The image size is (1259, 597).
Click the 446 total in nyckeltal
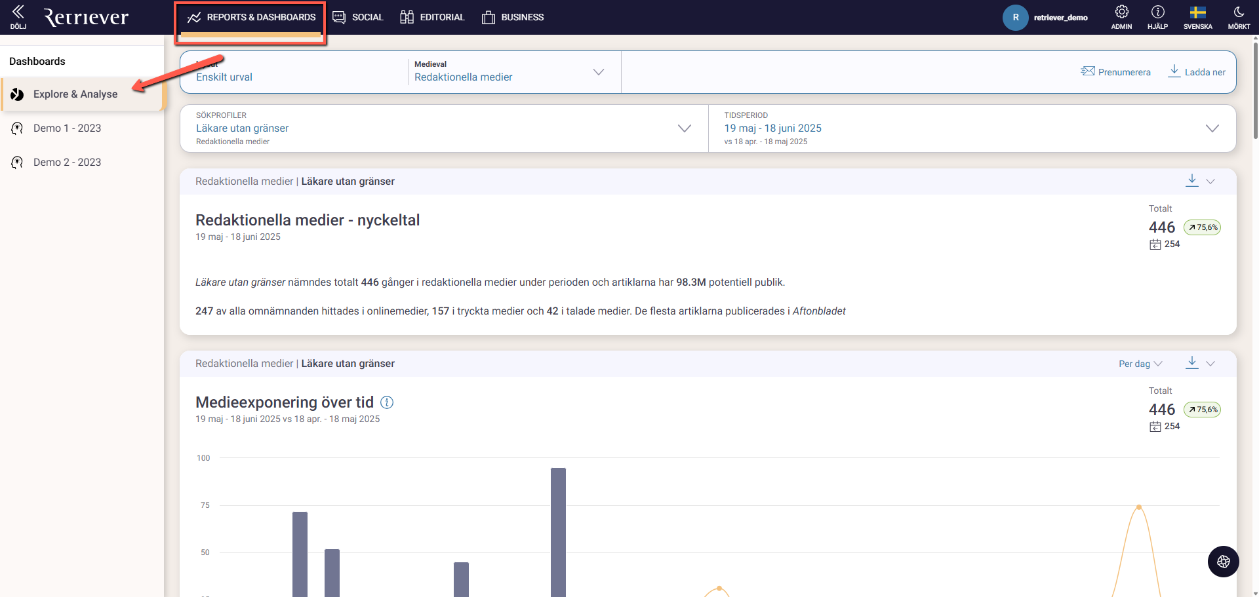1162,227
